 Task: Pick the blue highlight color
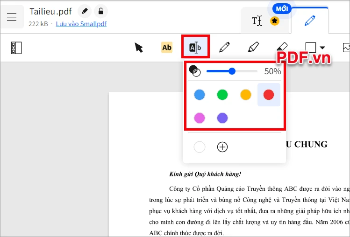point(200,95)
